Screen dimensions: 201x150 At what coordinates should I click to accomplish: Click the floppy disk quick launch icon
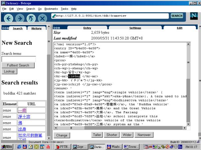[25, 147]
